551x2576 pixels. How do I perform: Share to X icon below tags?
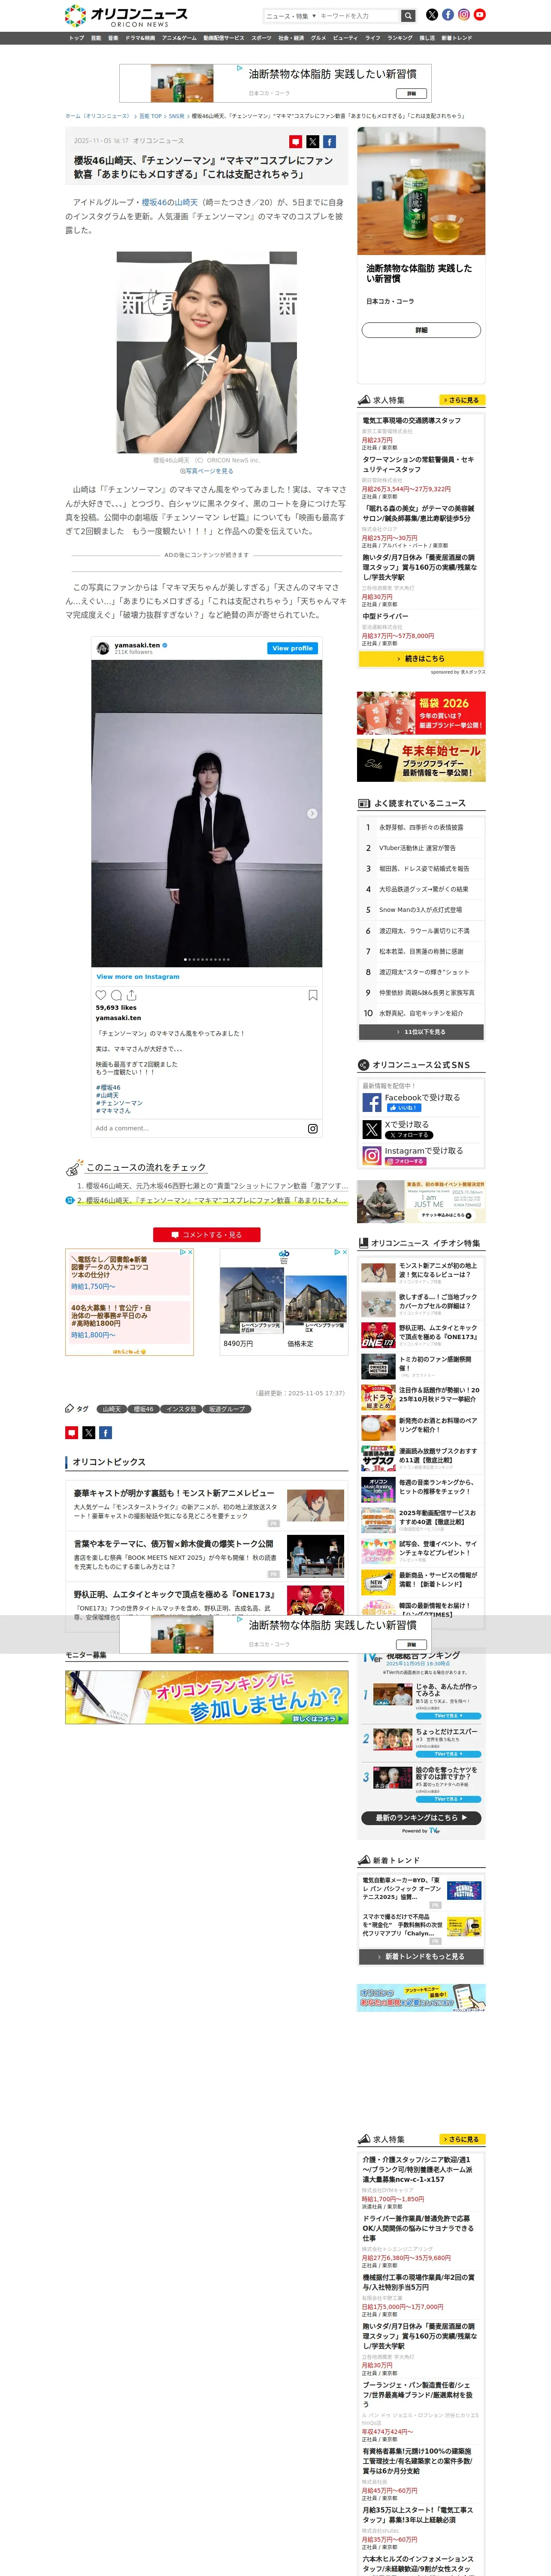(x=88, y=1433)
